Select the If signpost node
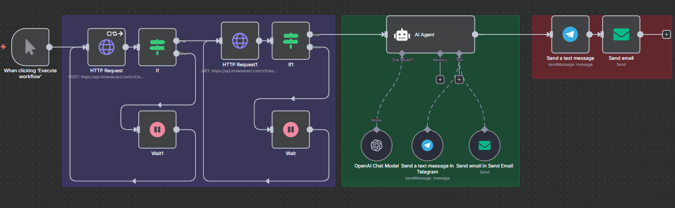 [157, 47]
